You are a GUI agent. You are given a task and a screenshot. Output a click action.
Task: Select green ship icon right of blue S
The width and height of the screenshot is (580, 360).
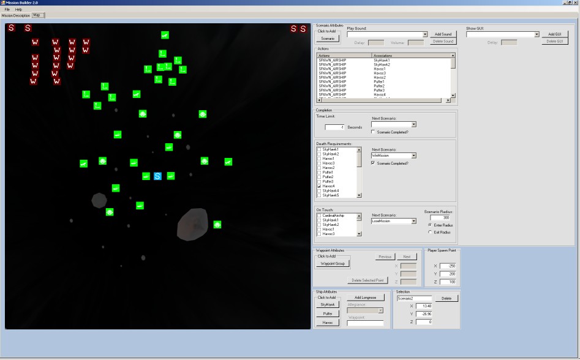click(x=171, y=176)
